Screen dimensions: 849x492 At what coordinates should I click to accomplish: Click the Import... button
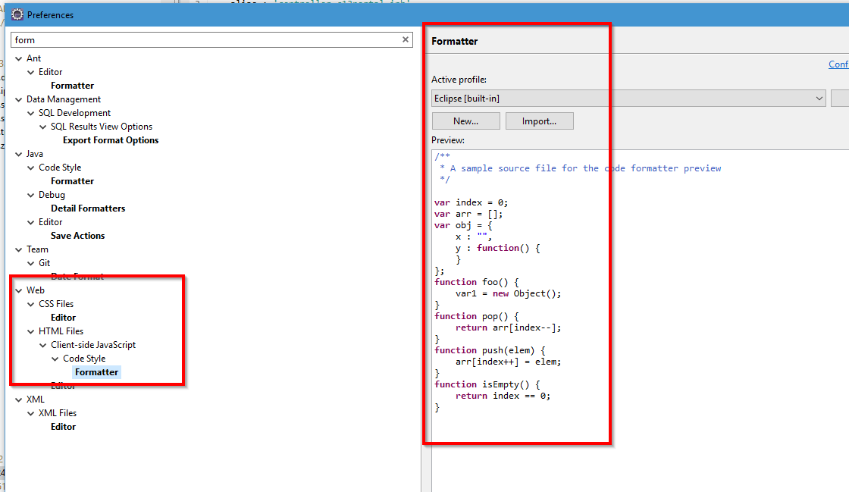(x=539, y=121)
